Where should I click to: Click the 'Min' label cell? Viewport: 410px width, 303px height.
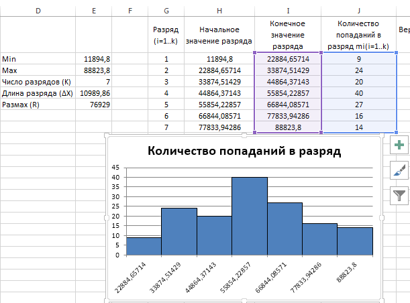pos(38,59)
